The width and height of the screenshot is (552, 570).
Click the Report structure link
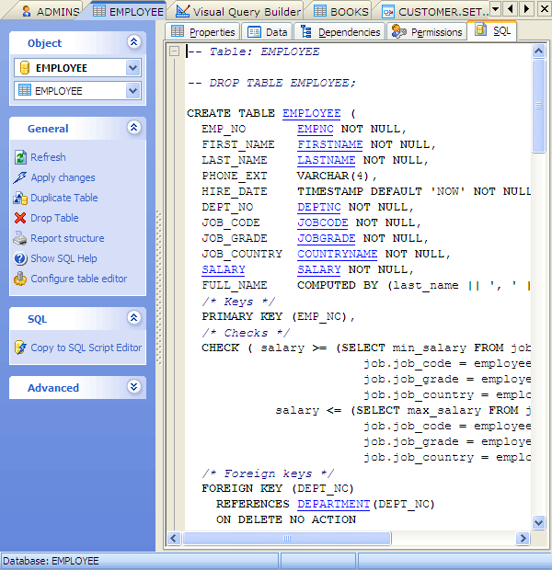pos(67,238)
